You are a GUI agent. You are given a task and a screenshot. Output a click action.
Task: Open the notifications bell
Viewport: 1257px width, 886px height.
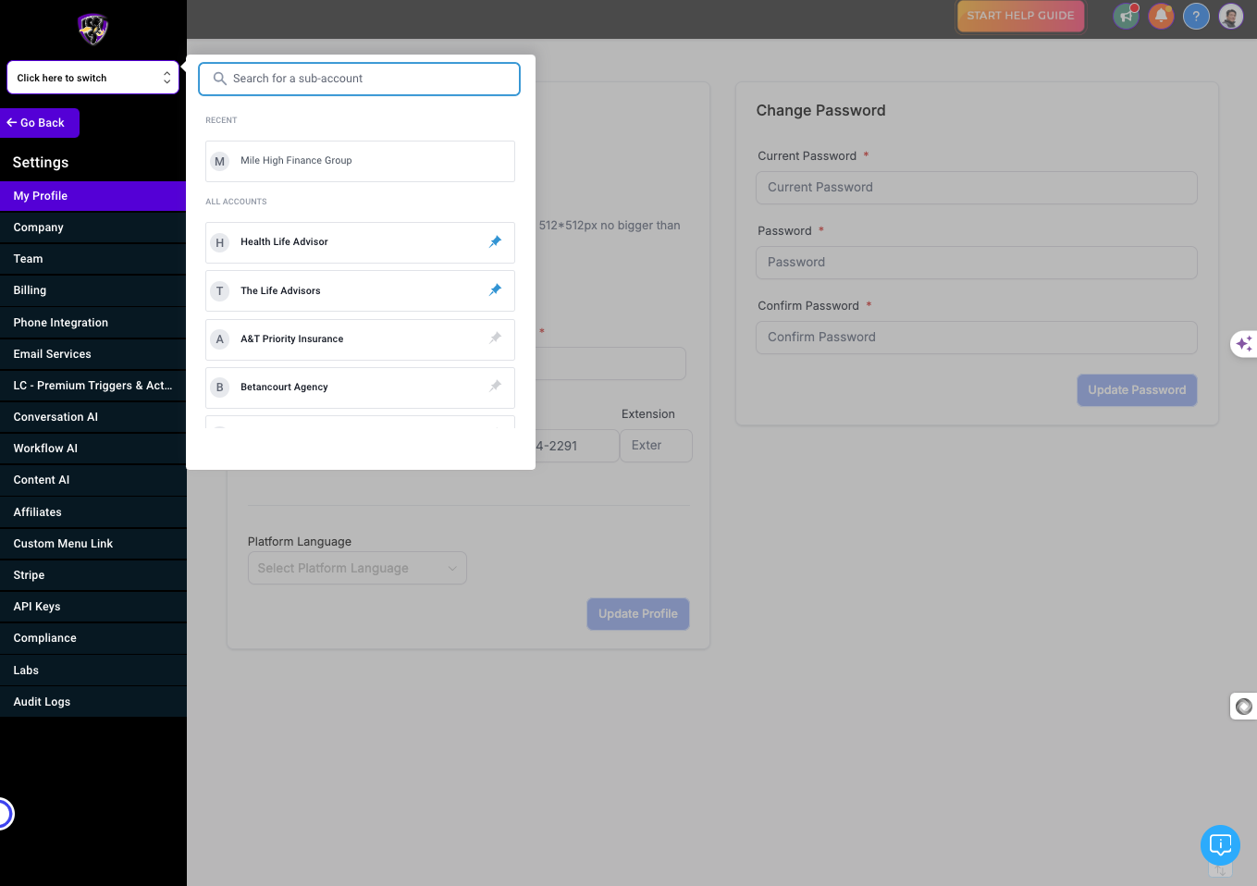(1161, 16)
